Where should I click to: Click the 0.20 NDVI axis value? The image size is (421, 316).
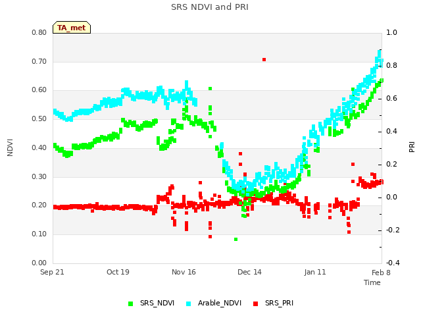coord(39,205)
